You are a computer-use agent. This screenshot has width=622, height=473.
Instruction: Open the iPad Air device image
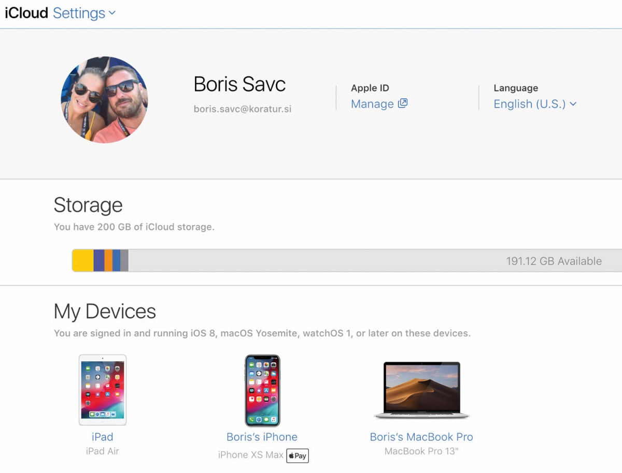point(103,390)
